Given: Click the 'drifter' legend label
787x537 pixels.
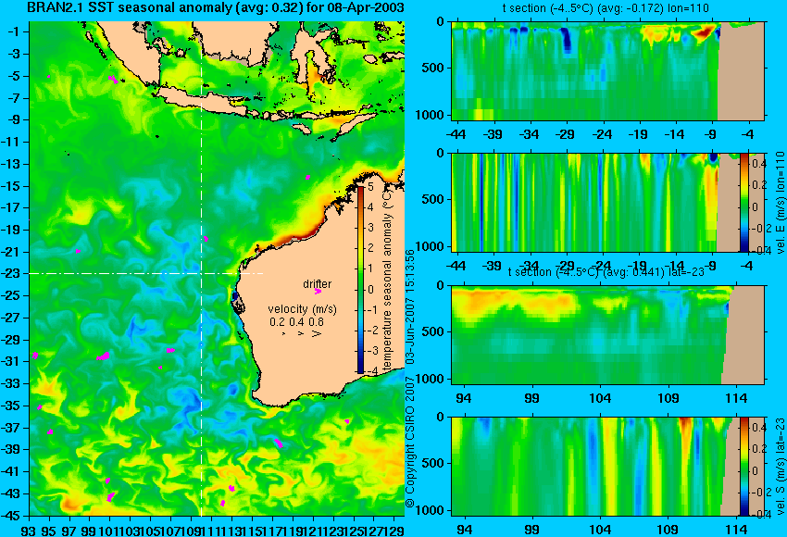Looking at the screenshot, I should point(318,284).
